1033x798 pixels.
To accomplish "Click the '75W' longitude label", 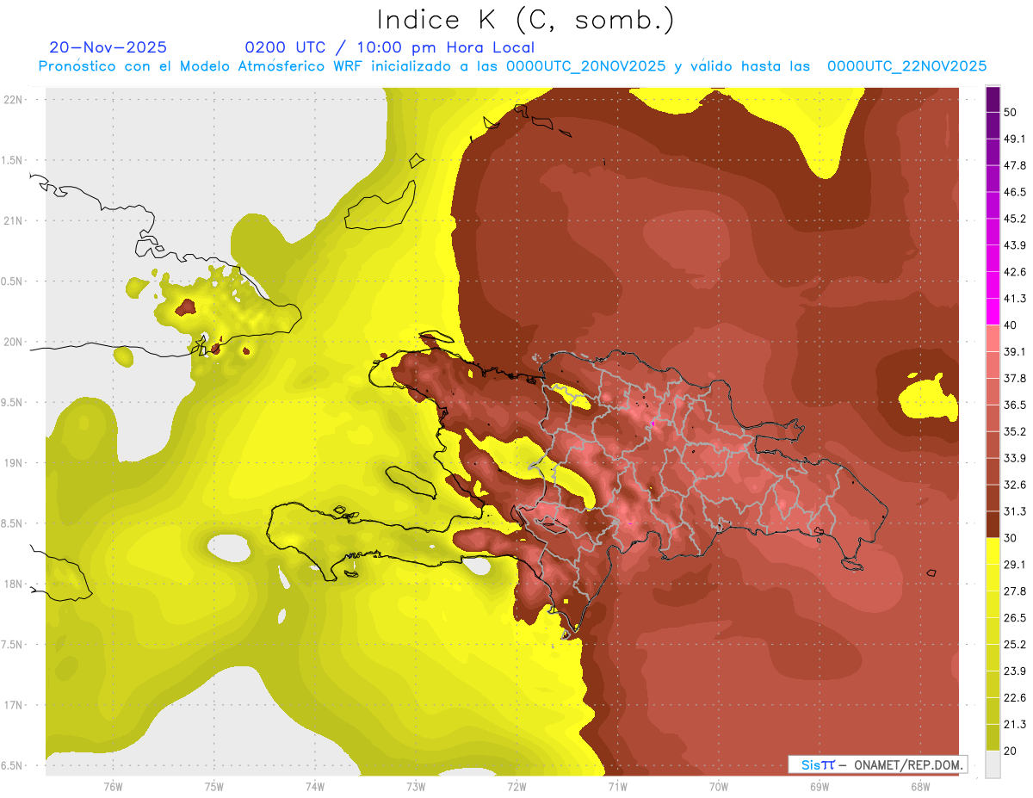I will point(214,787).
